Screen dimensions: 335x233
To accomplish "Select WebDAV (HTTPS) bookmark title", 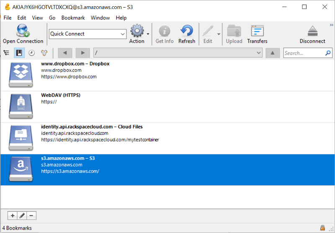I will pyautogui.click(x=61, y=95).
